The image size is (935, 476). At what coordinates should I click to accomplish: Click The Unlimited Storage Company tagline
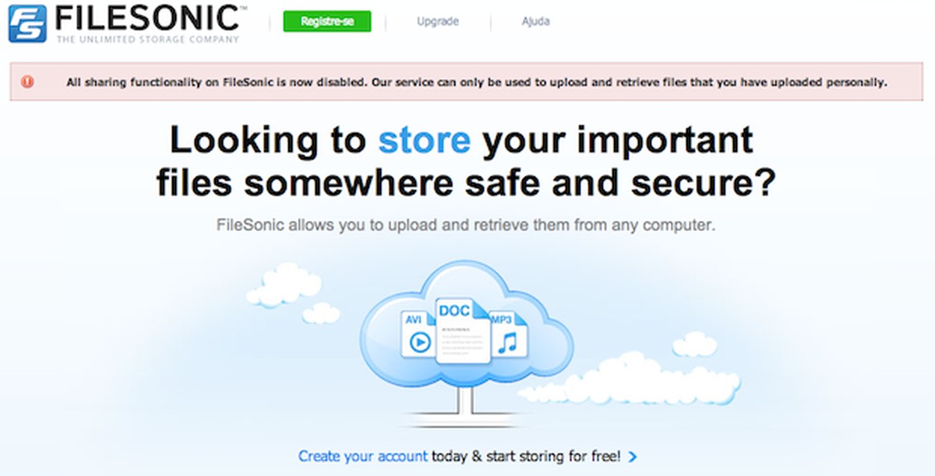(148, 38)
